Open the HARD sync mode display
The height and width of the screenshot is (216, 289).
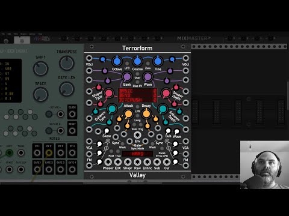tap(137, 154)
